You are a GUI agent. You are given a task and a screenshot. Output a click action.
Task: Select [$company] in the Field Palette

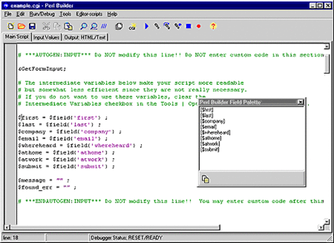click(212, 121)
